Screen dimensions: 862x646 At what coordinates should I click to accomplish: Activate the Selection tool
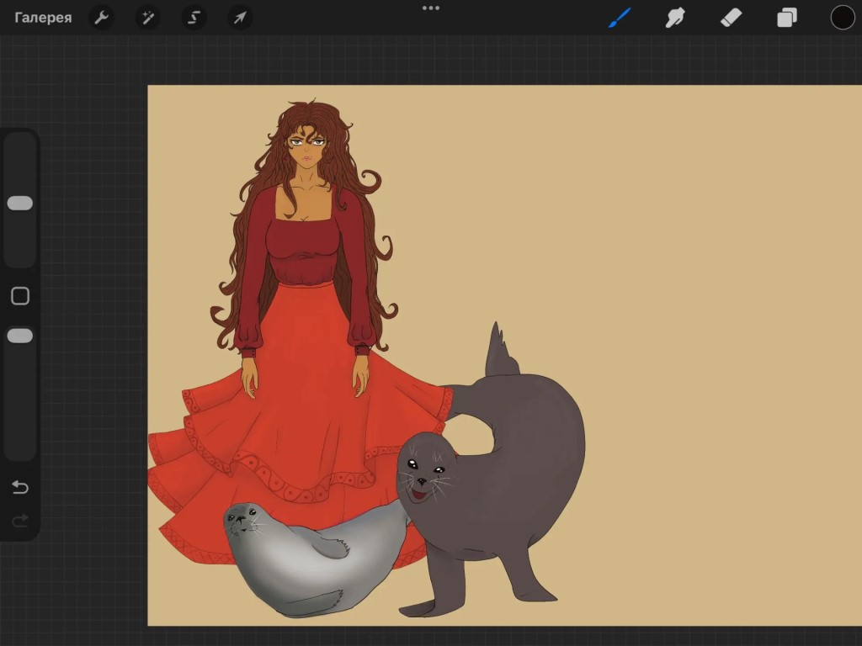194,18
